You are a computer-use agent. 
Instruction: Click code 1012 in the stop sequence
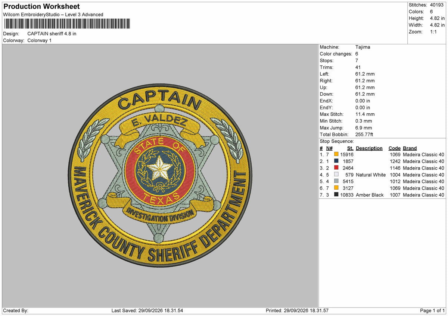click(395, 181)
